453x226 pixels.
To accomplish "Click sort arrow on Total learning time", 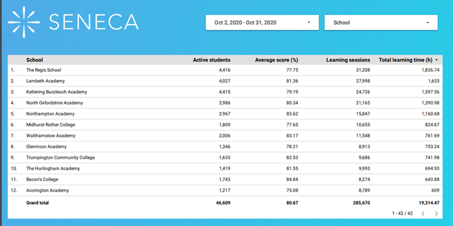I will coord(437,60).
